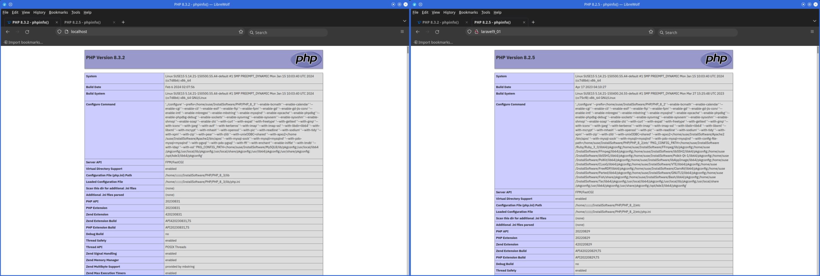
Task: Reload the page in right LibreWolf window
Action: (x=437, y=32)
